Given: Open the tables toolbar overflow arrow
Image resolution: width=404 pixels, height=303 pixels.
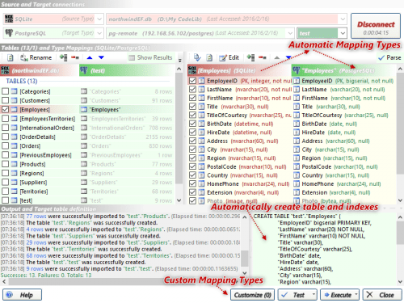Looking at the screenshot, I should click(180, 61).
